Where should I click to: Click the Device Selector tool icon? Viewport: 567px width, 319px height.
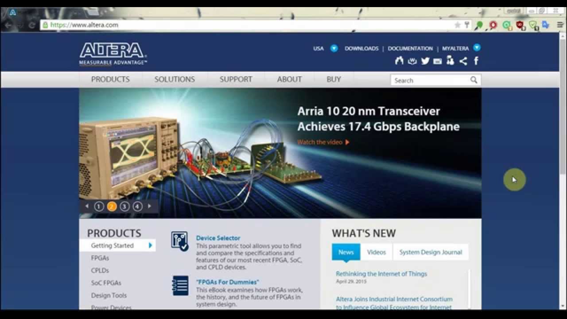point(179,241)
